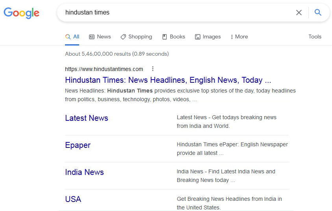Switch to the Images tab
This screenshot has height=211, width=332.
208,36
